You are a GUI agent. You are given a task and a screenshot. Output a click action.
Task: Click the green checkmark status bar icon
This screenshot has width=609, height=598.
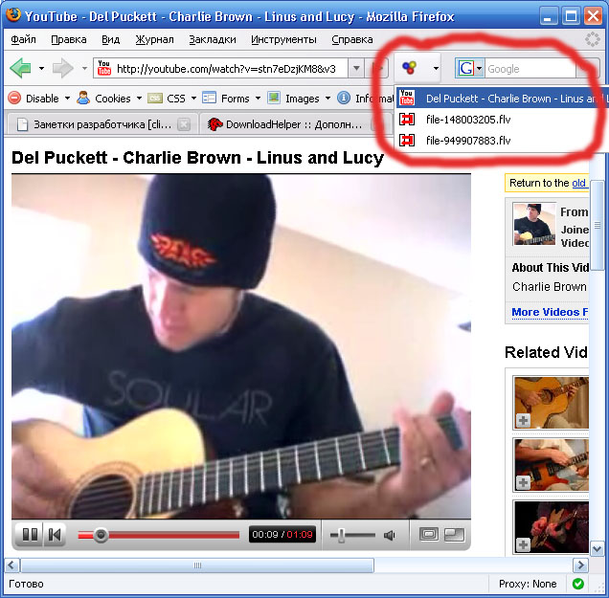point(578,584)
